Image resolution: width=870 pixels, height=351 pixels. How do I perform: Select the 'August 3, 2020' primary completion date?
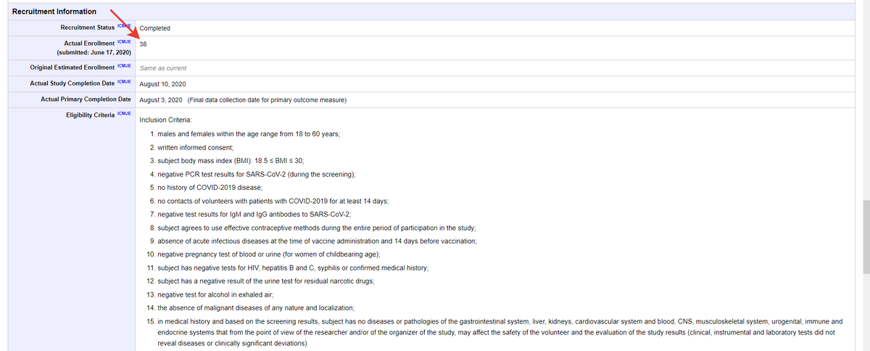pos(160,99)
